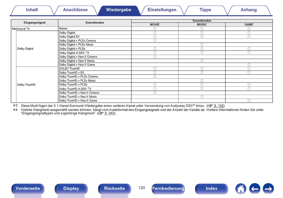This screenshot has height=198, width=283.
Task: Click the MOVIE circle in the Stereo row
Action: (155, 29)
